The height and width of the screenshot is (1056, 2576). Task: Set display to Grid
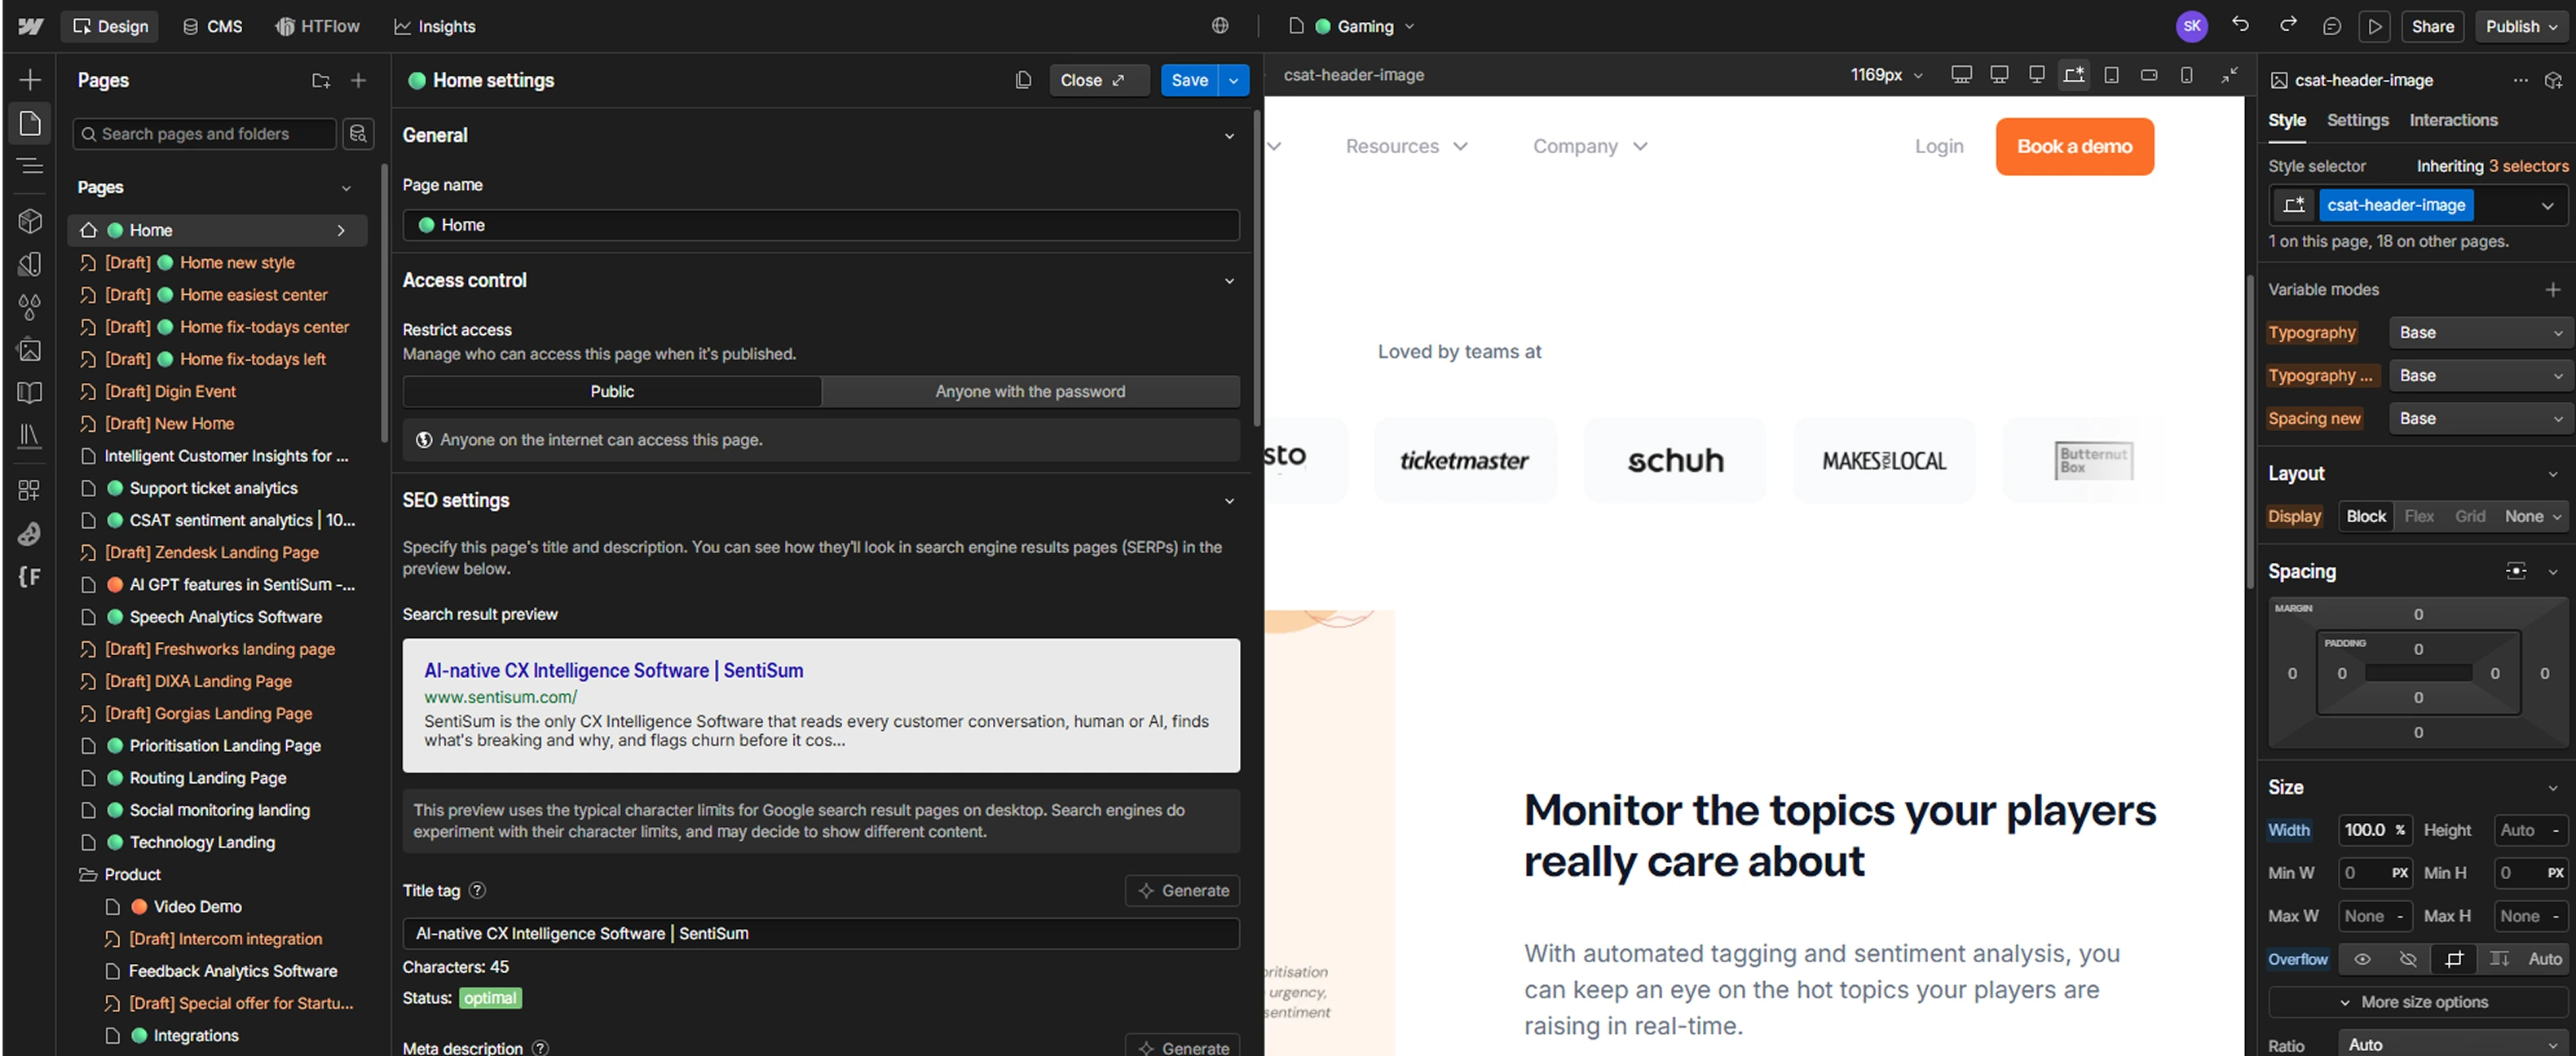click(2470, 516)
